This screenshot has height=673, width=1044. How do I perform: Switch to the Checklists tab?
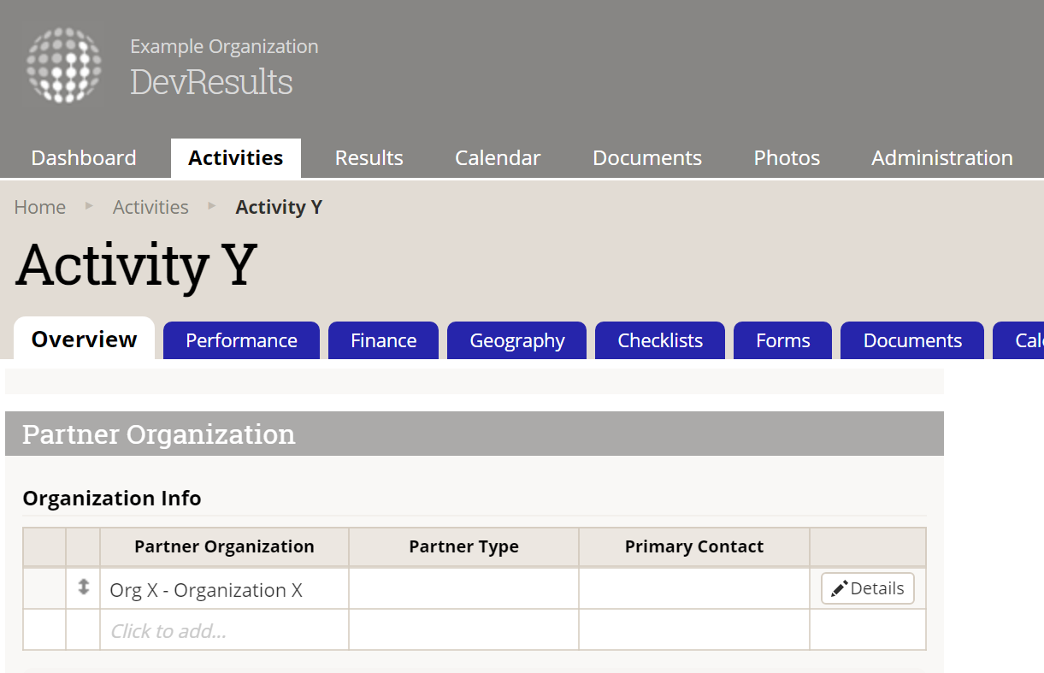660,340
